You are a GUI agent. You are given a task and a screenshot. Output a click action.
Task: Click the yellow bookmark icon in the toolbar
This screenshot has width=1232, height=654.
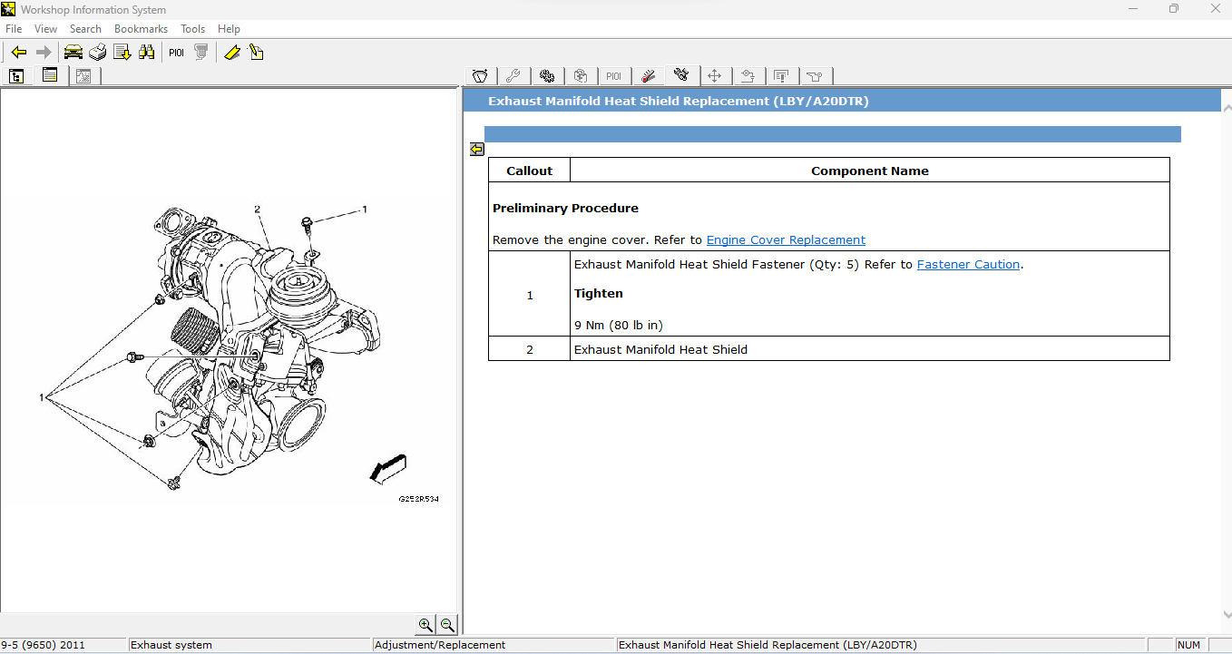(232, 53)
